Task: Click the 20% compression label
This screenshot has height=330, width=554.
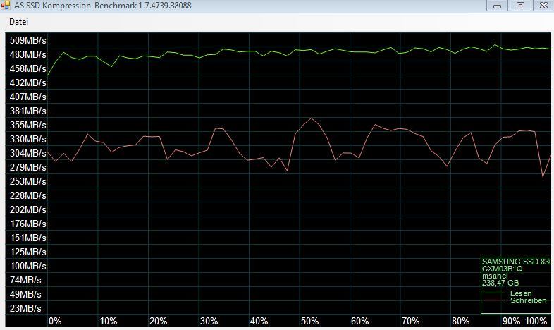Action: (158, 321)
